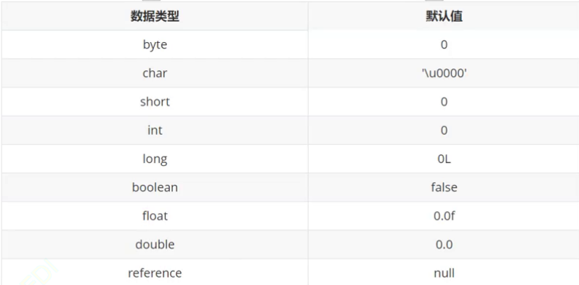This screenshot has height=285, width=579.
Task: Click the null default value
Action: [x=444, y=273]
